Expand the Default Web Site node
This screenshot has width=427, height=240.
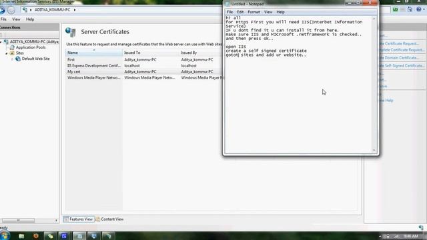(x=12, y=59)
